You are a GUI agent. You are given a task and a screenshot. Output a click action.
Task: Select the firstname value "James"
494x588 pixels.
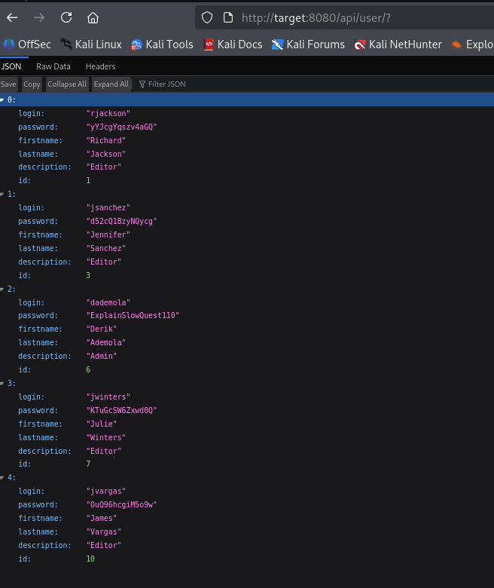[102, 518]
